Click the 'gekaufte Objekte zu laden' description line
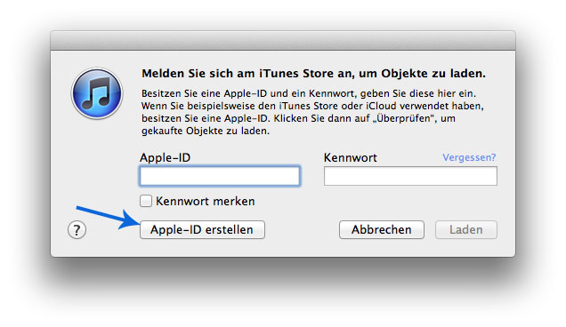Viewport: 566px width, 327px height. [206, 131]
